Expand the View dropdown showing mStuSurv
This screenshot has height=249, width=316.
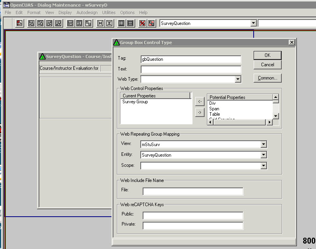[x=264, y=145]
